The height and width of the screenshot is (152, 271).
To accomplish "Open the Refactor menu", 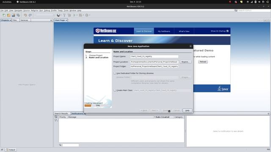I will (x=35, y=11).
